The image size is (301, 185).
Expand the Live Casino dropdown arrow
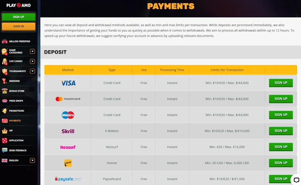32,61
